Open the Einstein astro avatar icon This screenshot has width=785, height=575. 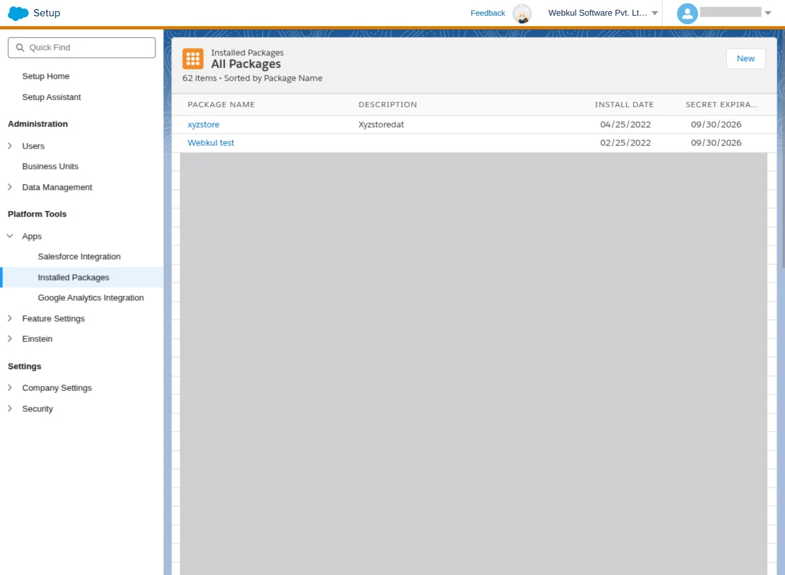pos(522,13)
